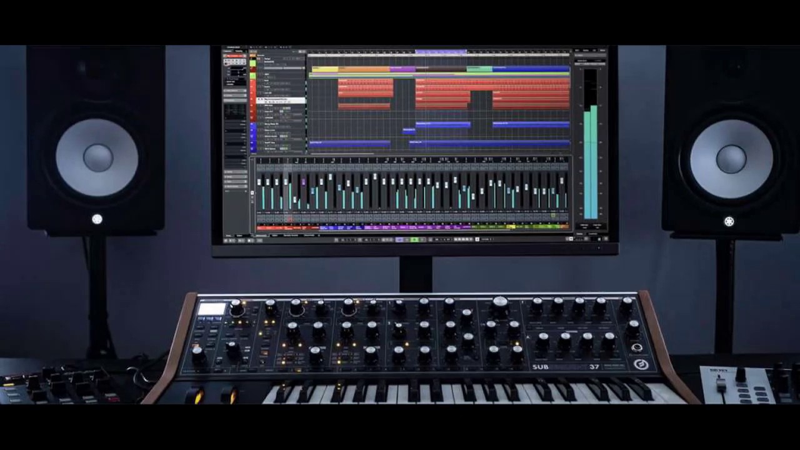Click the fader cap of the highlighted mixer channel
Image resolution: width=800 pixels, height=450 pixels.
pyautogui.click(x=286, y=182)
